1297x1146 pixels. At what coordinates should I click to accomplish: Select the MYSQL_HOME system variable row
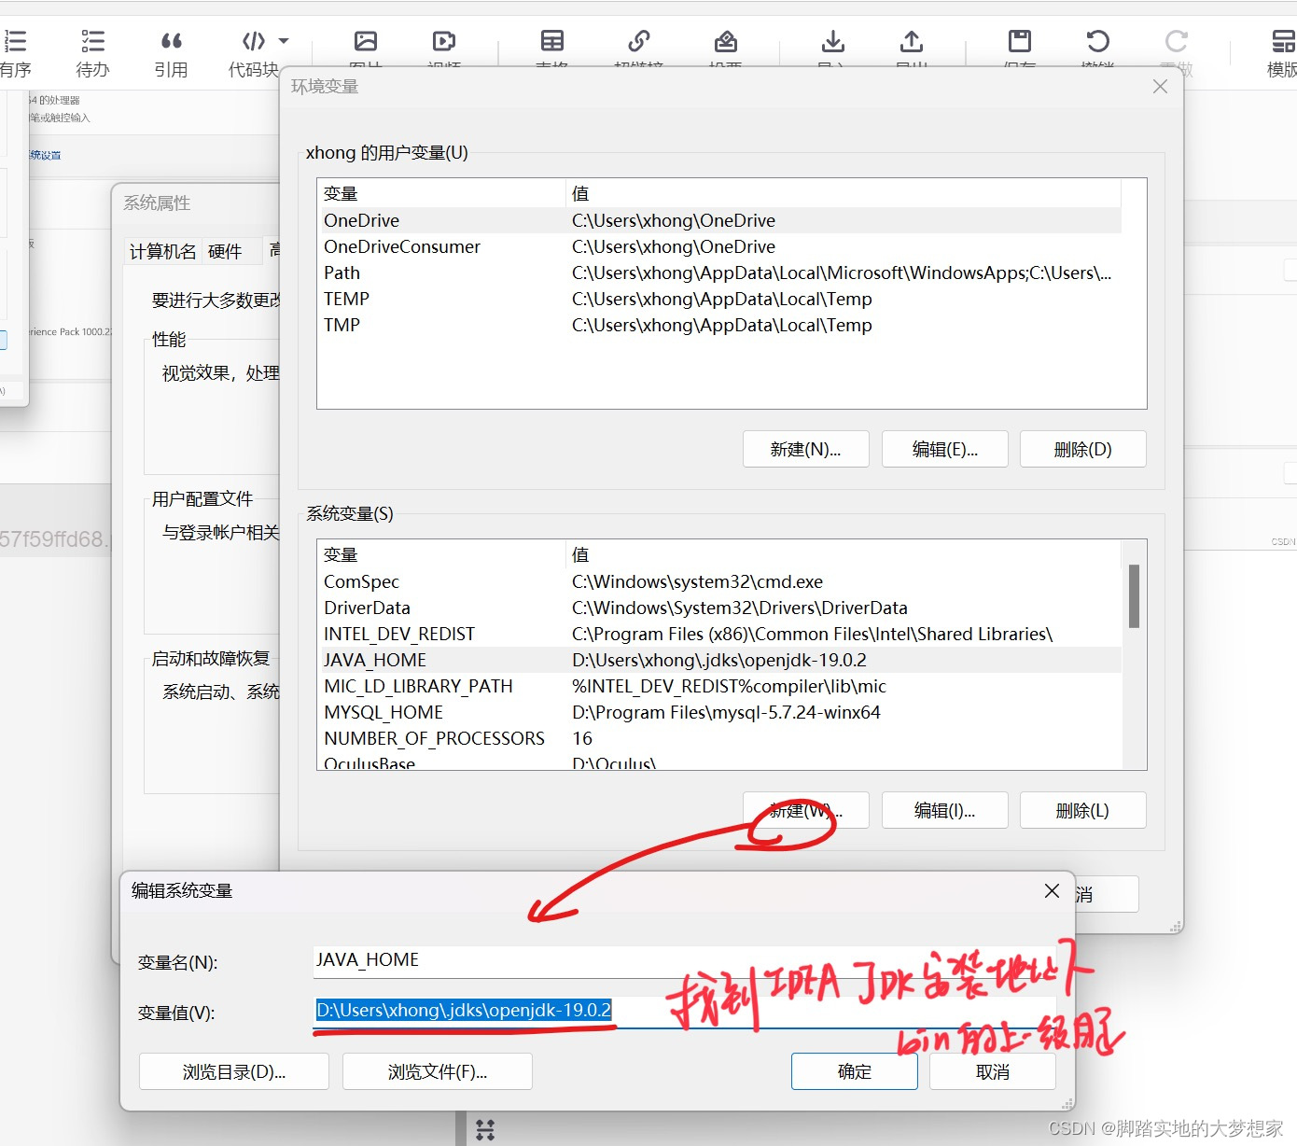718,712
